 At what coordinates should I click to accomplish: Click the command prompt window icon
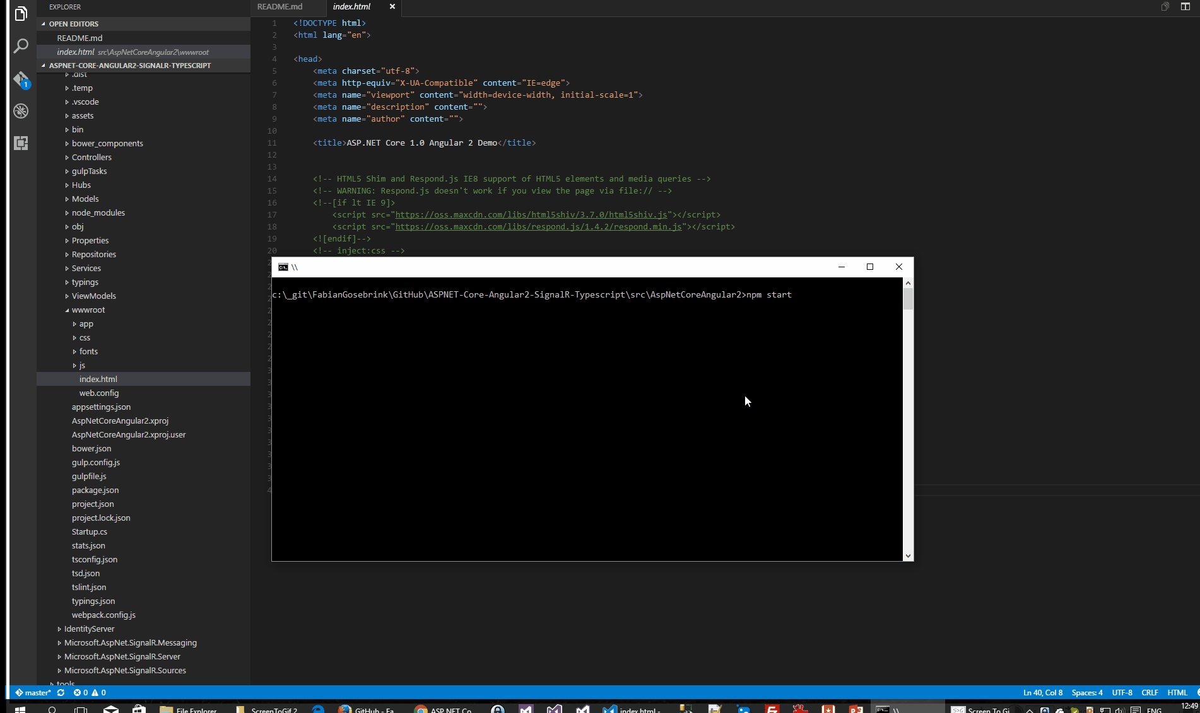tap(283, 267)
